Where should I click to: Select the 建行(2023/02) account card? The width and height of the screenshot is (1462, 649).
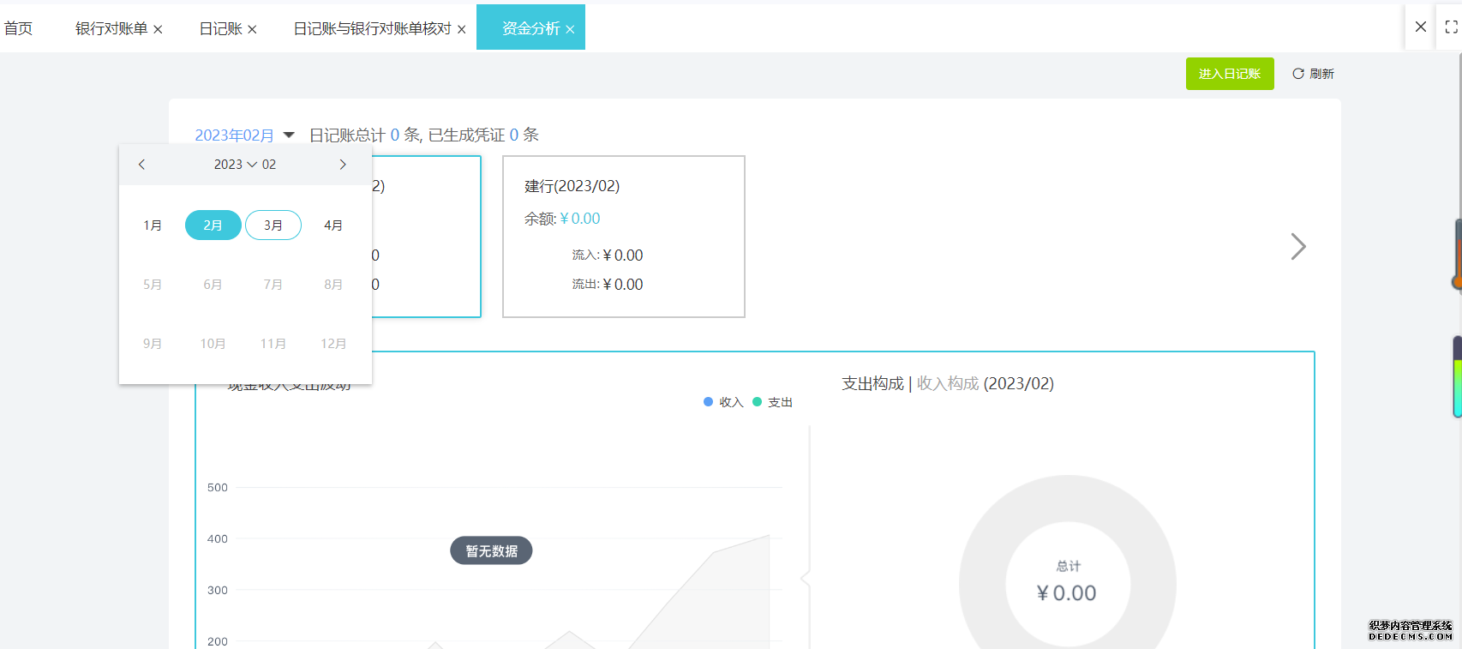click(x=624, y=237)
